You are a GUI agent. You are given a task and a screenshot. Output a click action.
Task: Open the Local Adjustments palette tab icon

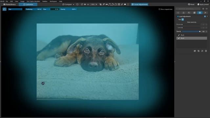(x=200, y=12)
